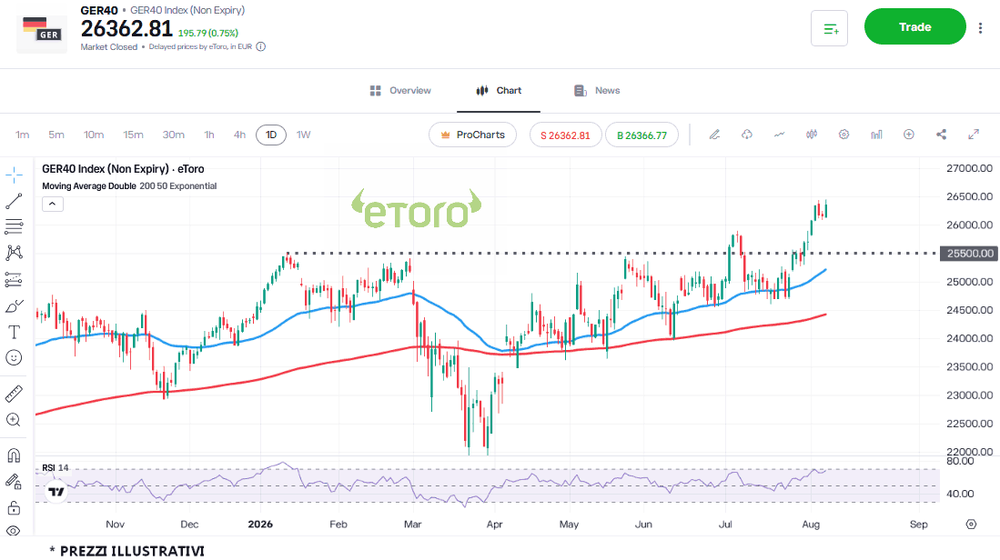Switch to the Overview tab
Image resolution: width=1000 pixels, height=560 pixels.
pyautogui.click(x=400, y=91)
